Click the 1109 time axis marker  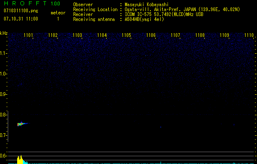tap(224, 35)
